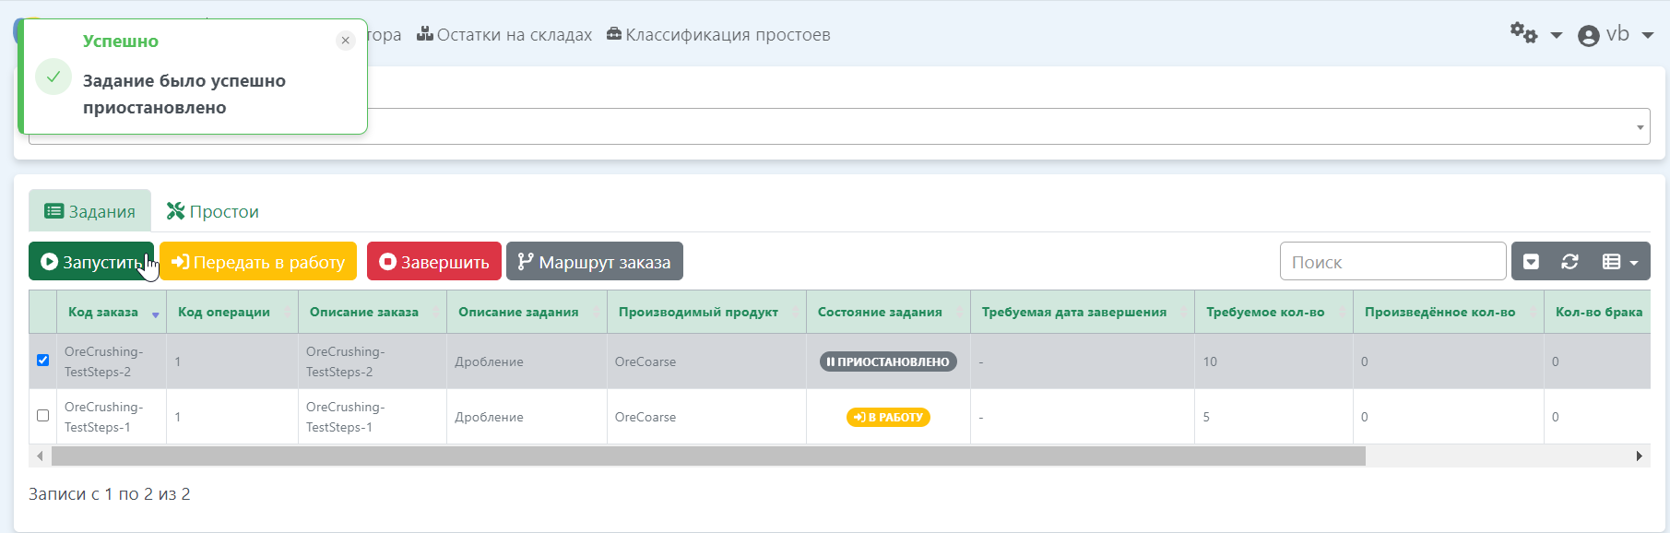Click the scroll left arrow of table

coord(40,456)
